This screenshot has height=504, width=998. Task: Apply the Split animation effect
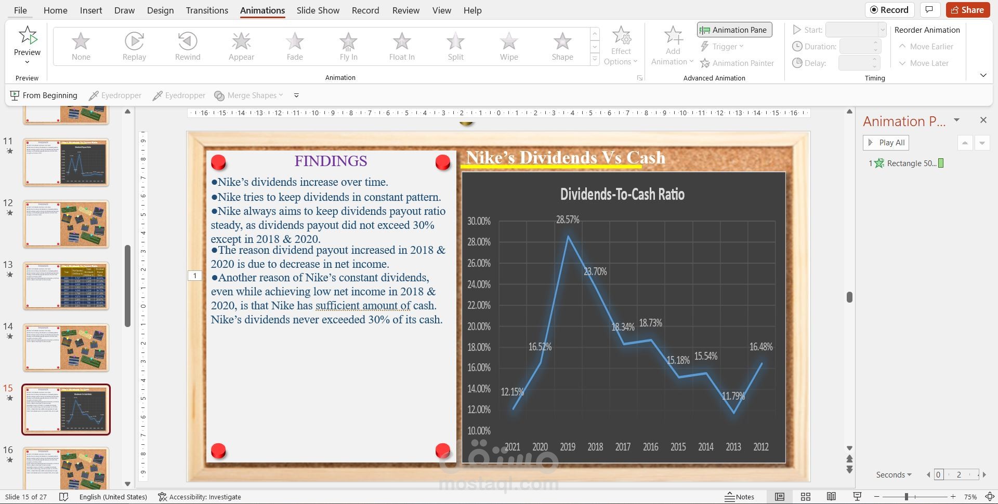click(455, 46)
